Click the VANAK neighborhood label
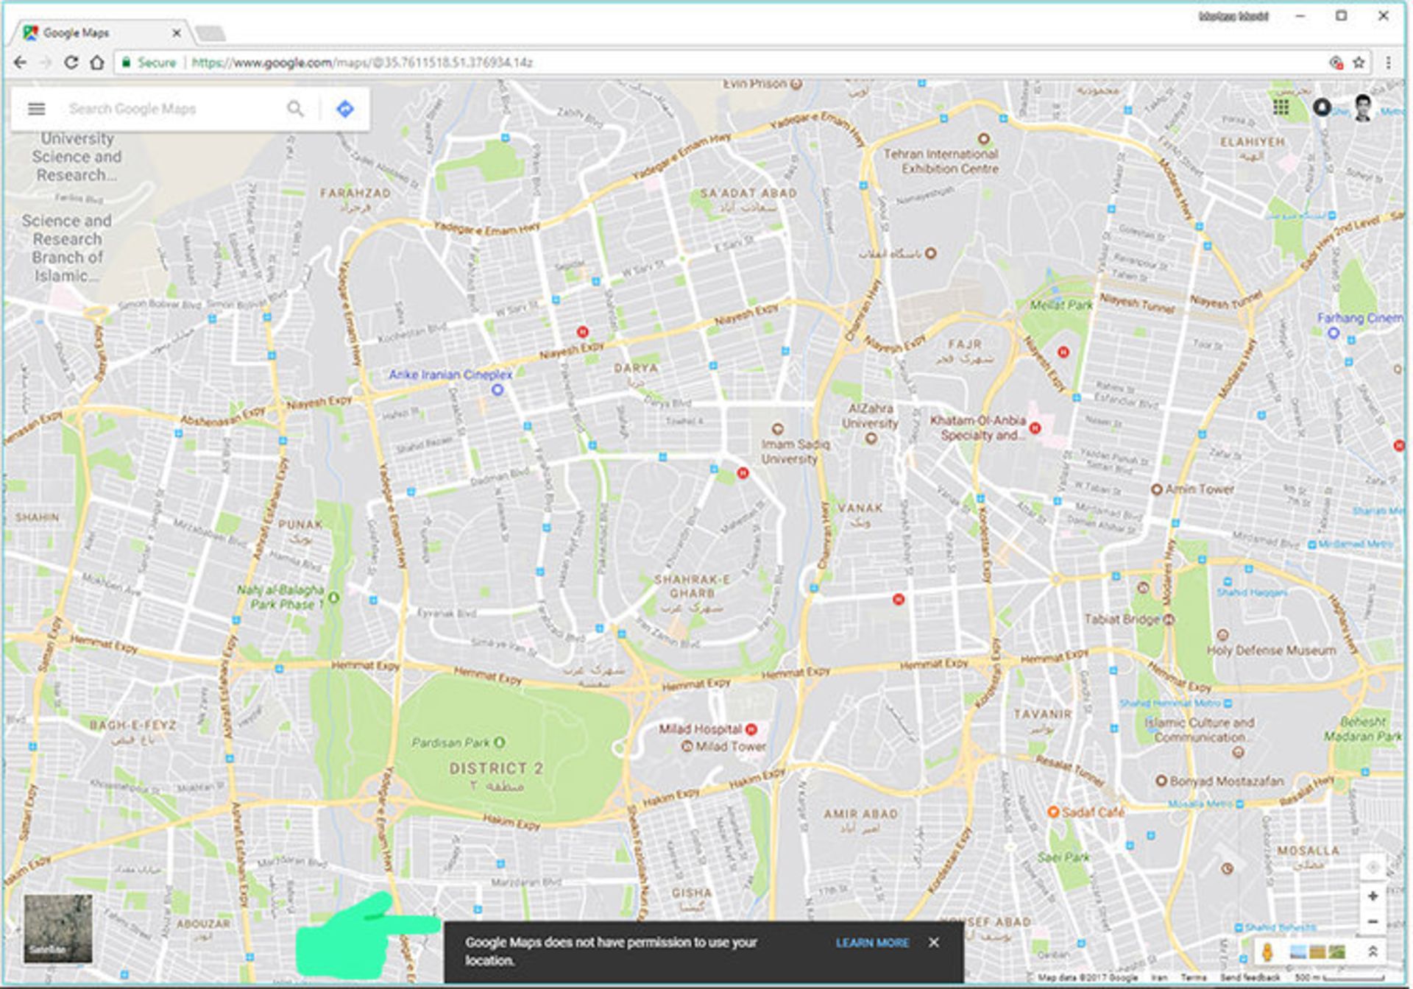 tap(860, 508)
